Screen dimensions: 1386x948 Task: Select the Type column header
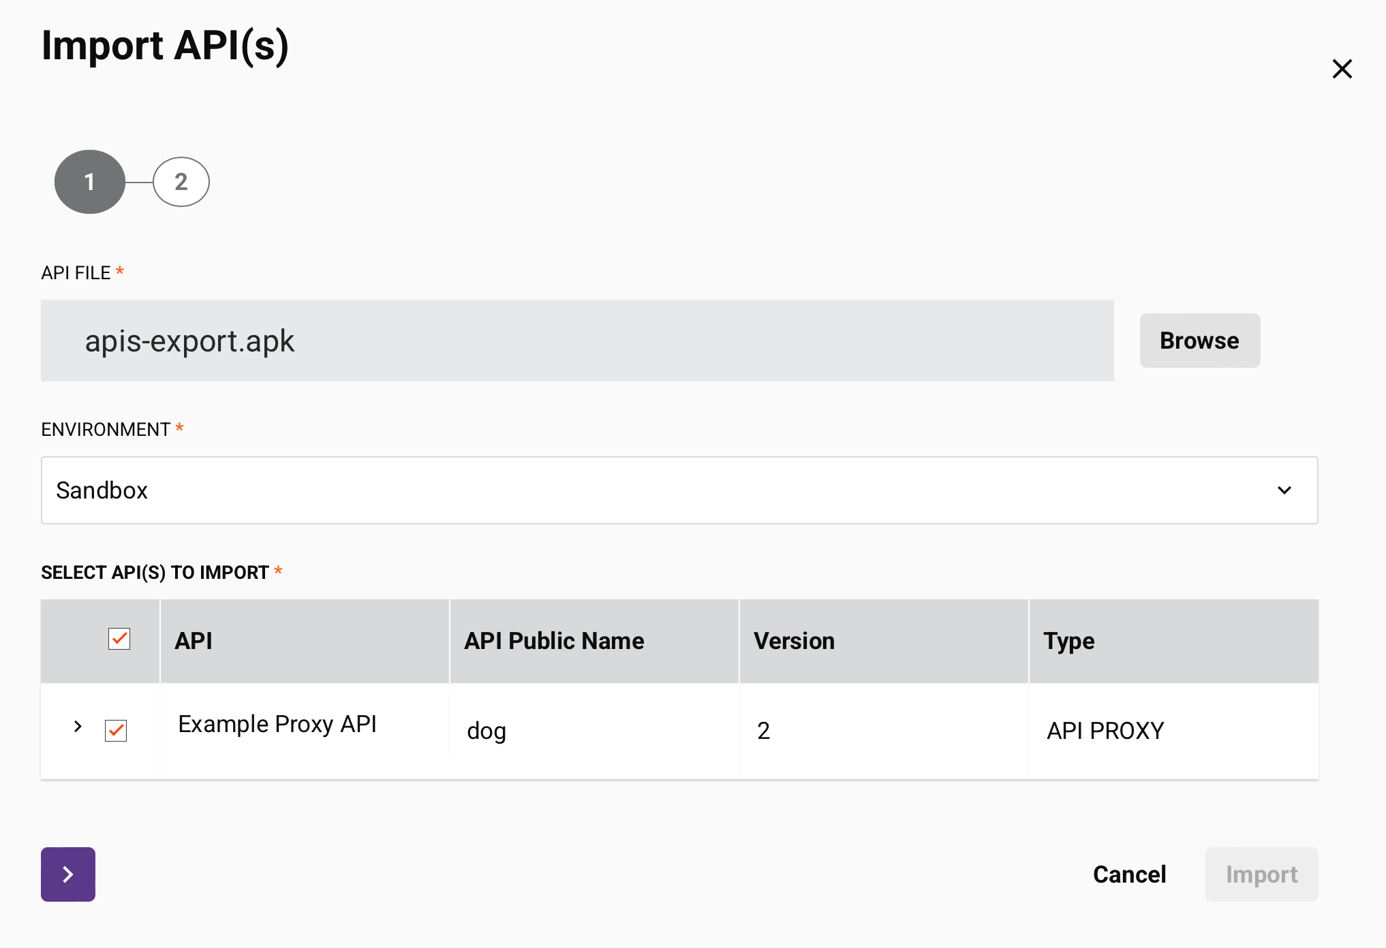click(1068, 640)
